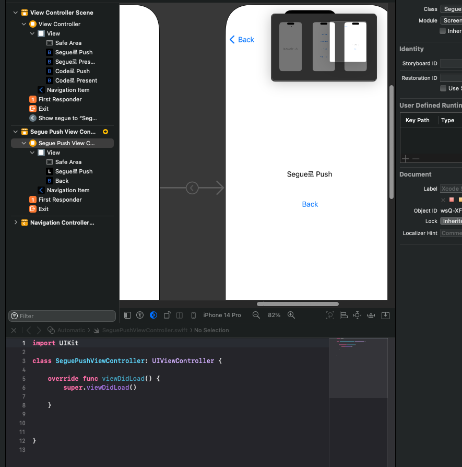Select Show segue to 'Seg...' item
This screenshot has width=462, height=467.
63,118
